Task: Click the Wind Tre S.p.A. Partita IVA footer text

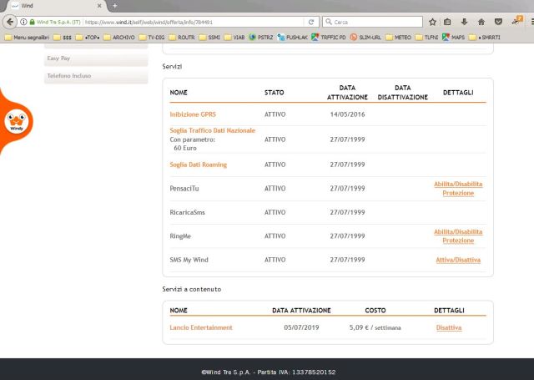Action: 269,372
